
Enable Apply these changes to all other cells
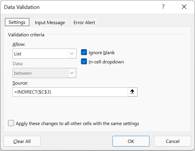[11, 123]
